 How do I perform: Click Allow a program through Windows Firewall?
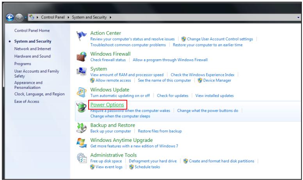coord(170,60)
